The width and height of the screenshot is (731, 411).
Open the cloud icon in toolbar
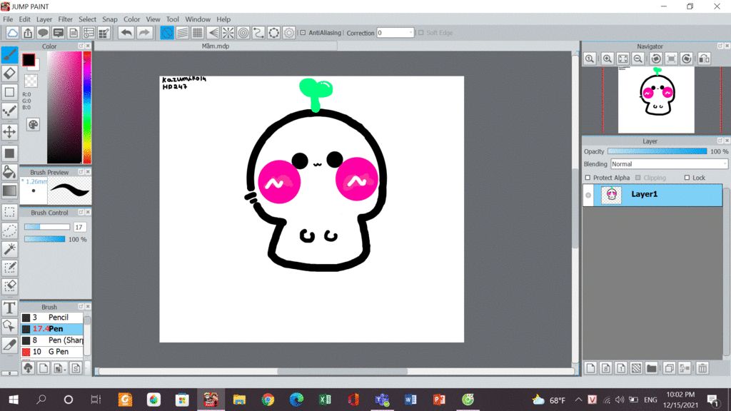tap(13, 33)
